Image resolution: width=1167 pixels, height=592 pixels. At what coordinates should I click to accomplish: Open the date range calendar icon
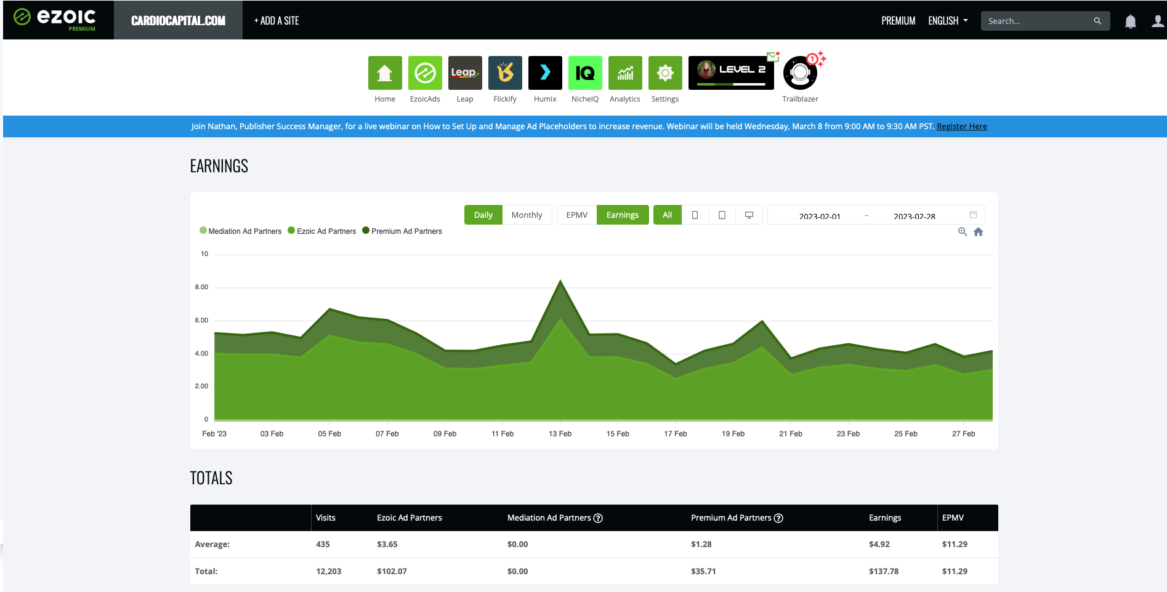point(974,215)
